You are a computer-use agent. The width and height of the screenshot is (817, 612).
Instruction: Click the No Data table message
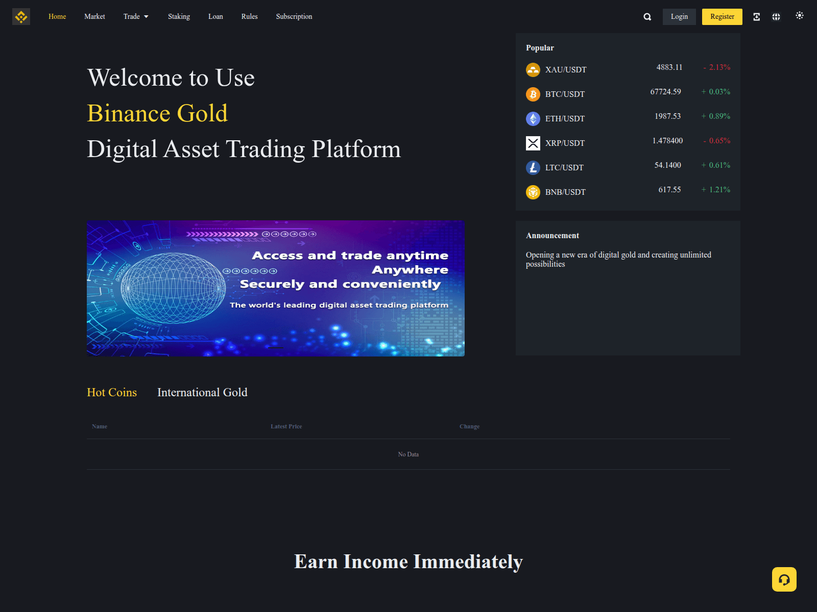[408, 454]
